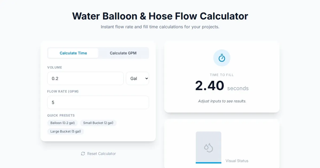Click the Time To Fill label
The height and width of the screenshot is (168, 320).
[x=222, y=75]
